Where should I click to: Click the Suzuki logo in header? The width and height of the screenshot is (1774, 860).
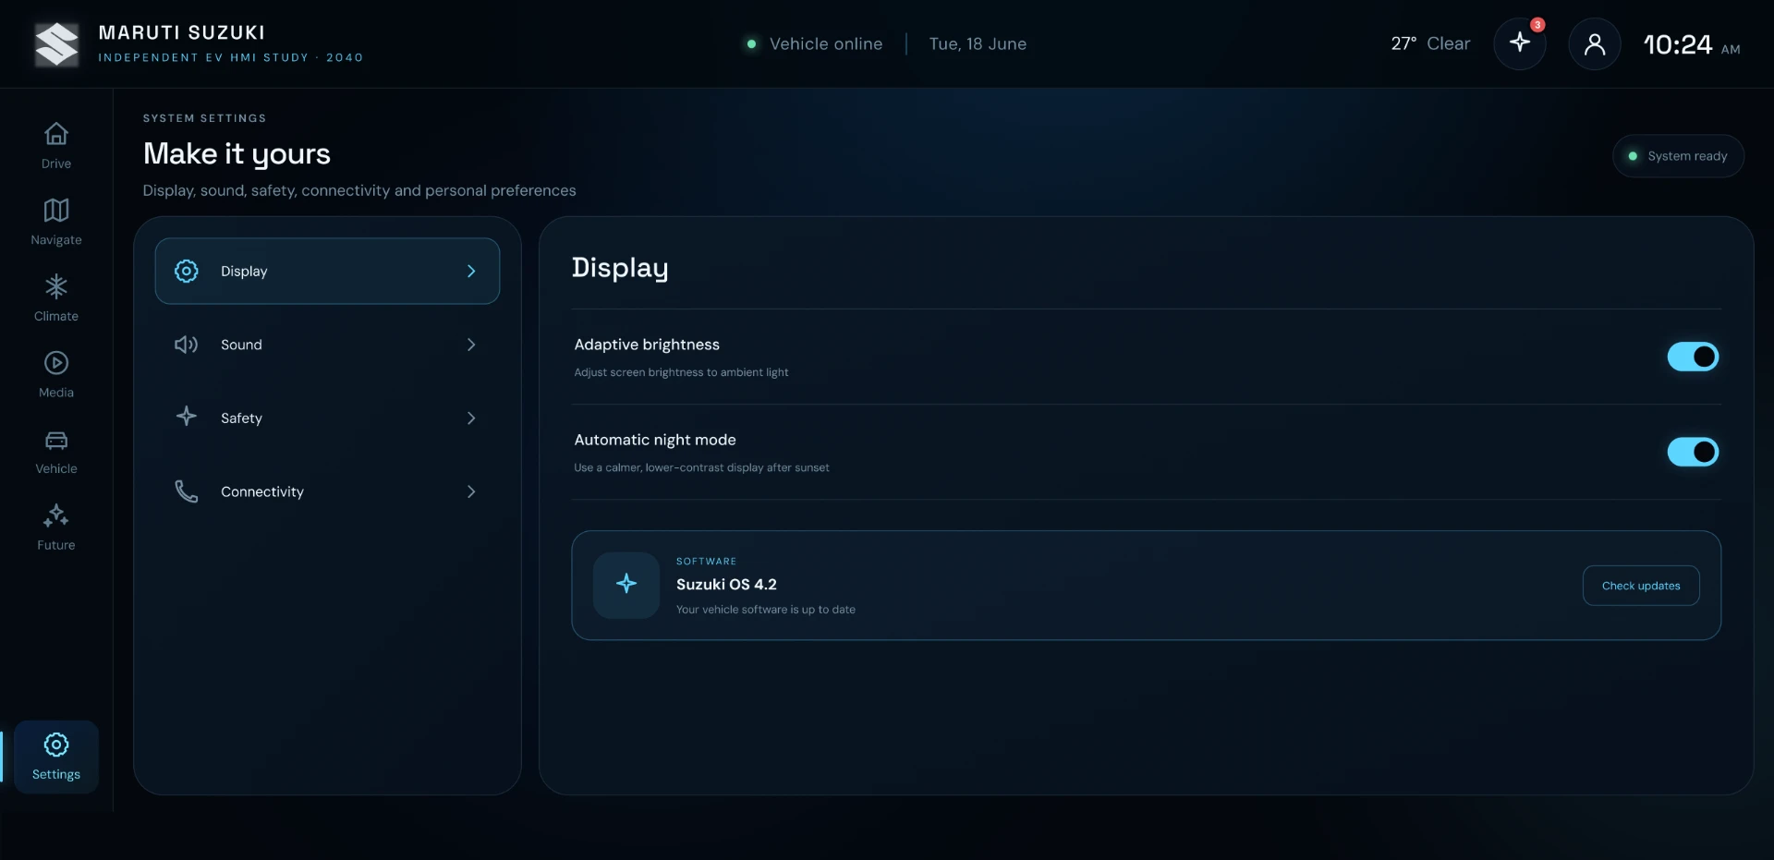(56, 44)
